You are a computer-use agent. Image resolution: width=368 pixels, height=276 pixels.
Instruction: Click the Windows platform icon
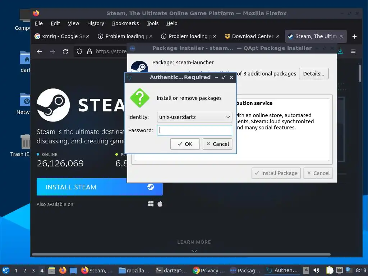151,204
